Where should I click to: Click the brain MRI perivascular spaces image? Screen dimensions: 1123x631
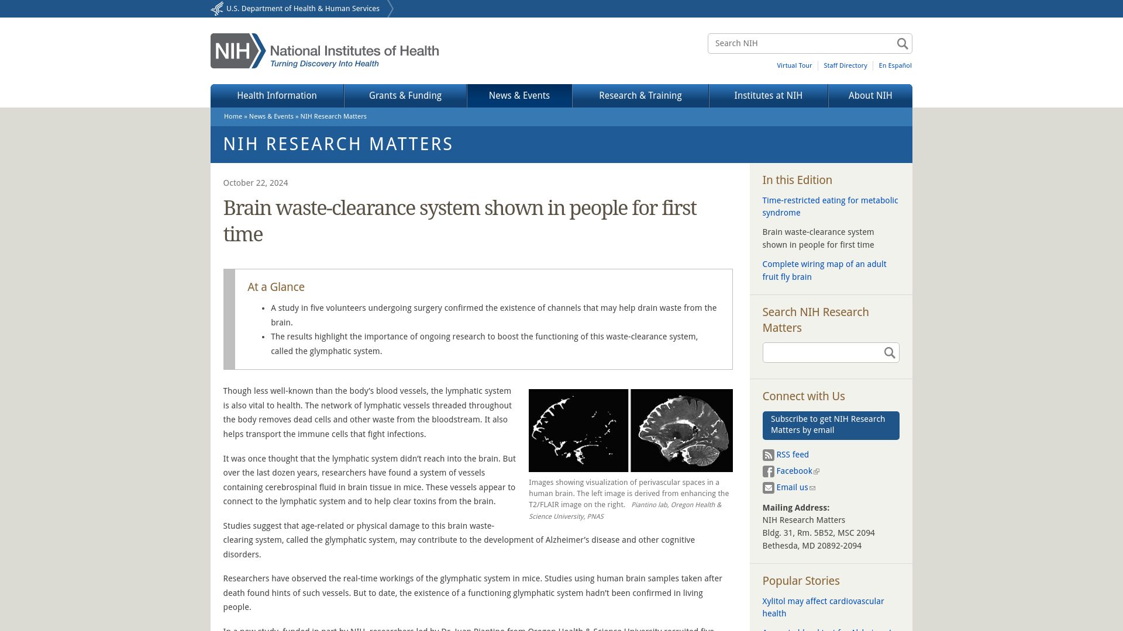pyautogui.click(x=631, y=431)
